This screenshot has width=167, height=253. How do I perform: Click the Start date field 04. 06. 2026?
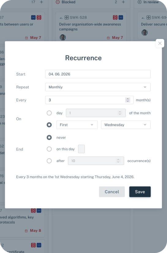click(98, 74)
